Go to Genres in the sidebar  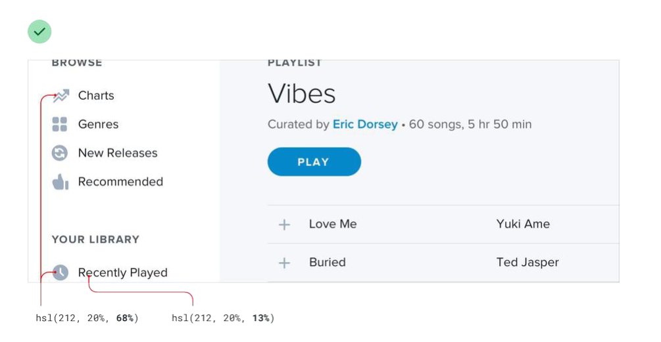(98, 125)
